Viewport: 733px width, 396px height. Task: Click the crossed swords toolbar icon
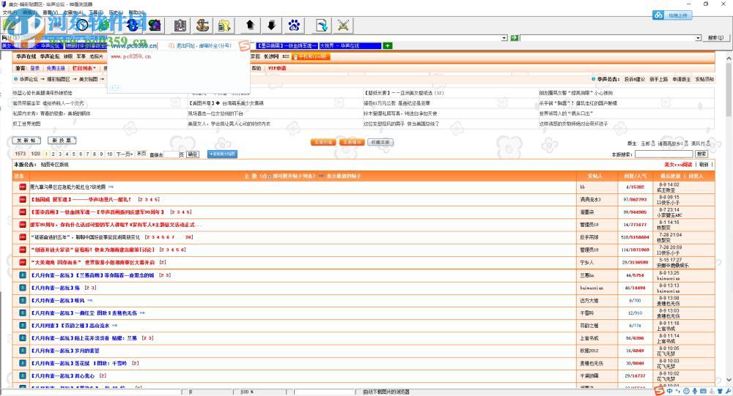coord(342,26)
